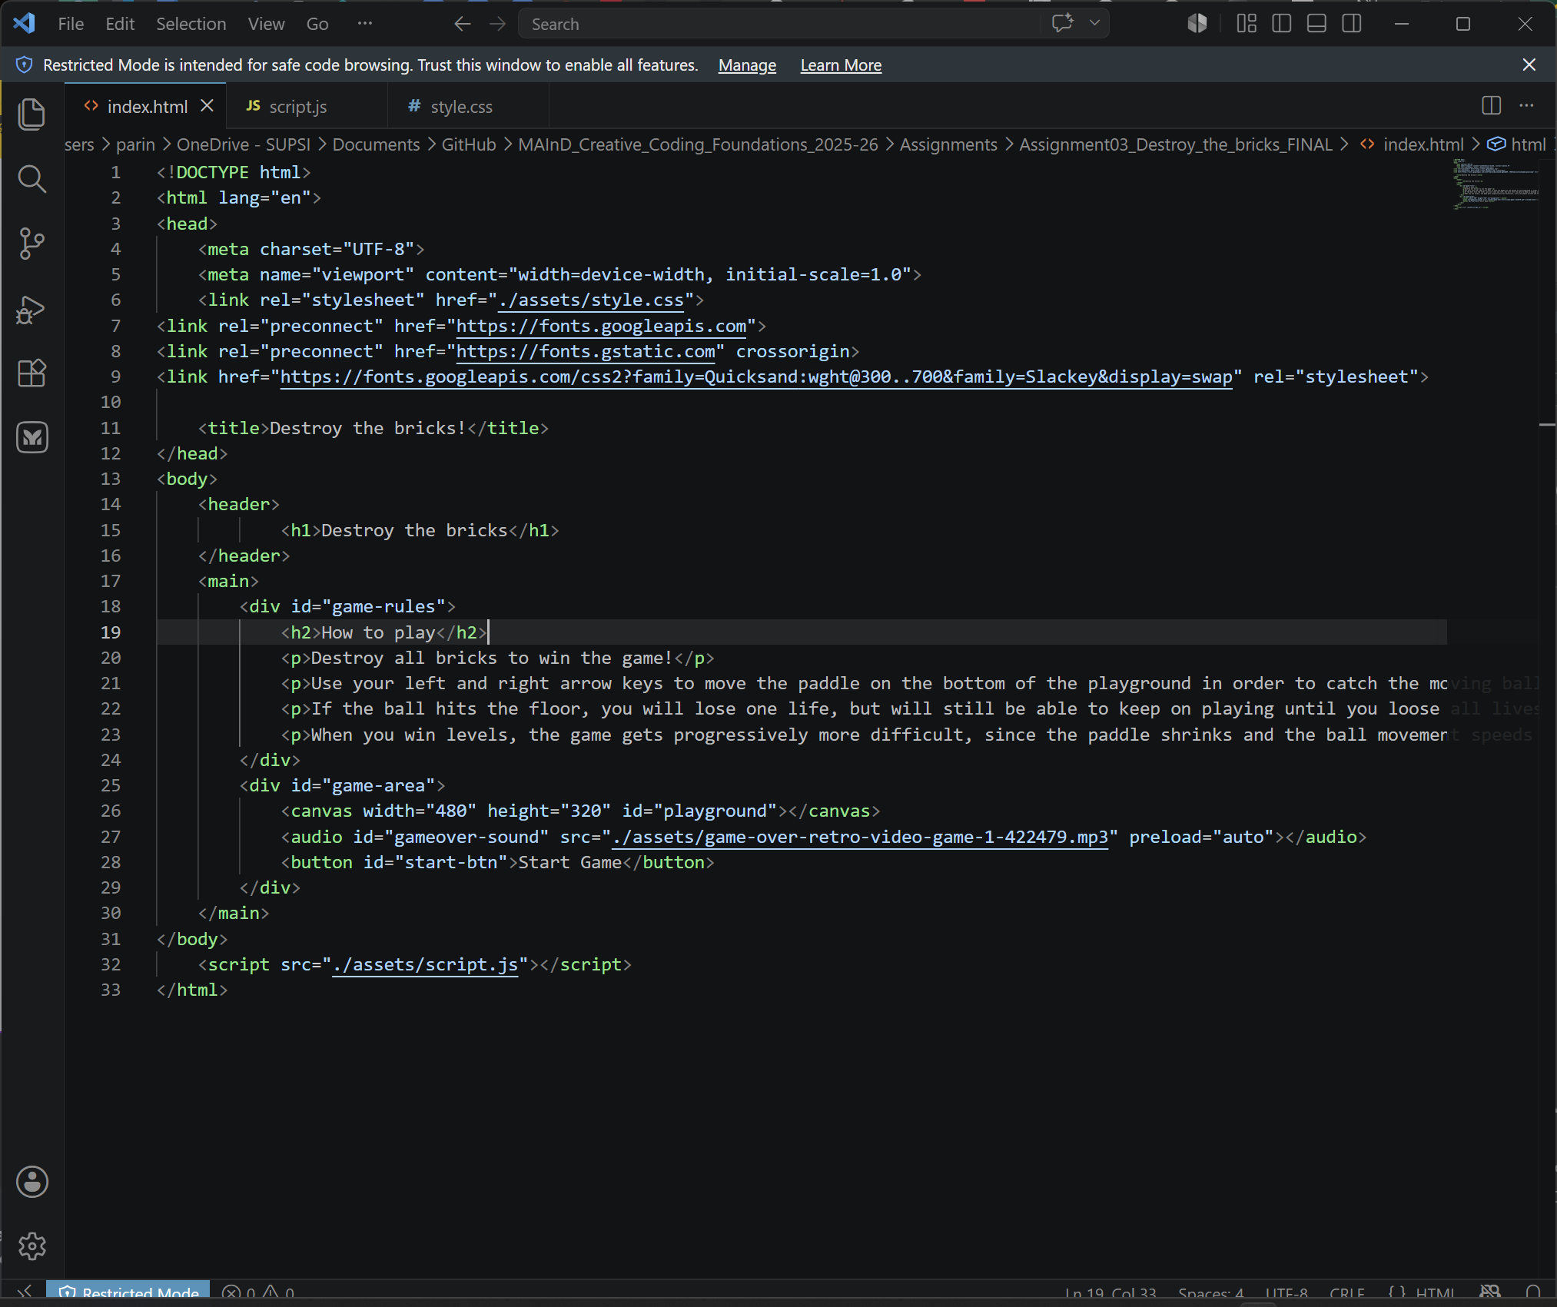Screen dimensions: 1557x1307
Task: Open the File menu
Action: (x=71, y=24)
